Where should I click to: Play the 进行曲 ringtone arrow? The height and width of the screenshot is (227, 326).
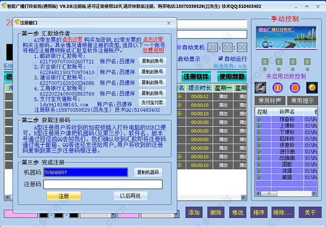260,152
